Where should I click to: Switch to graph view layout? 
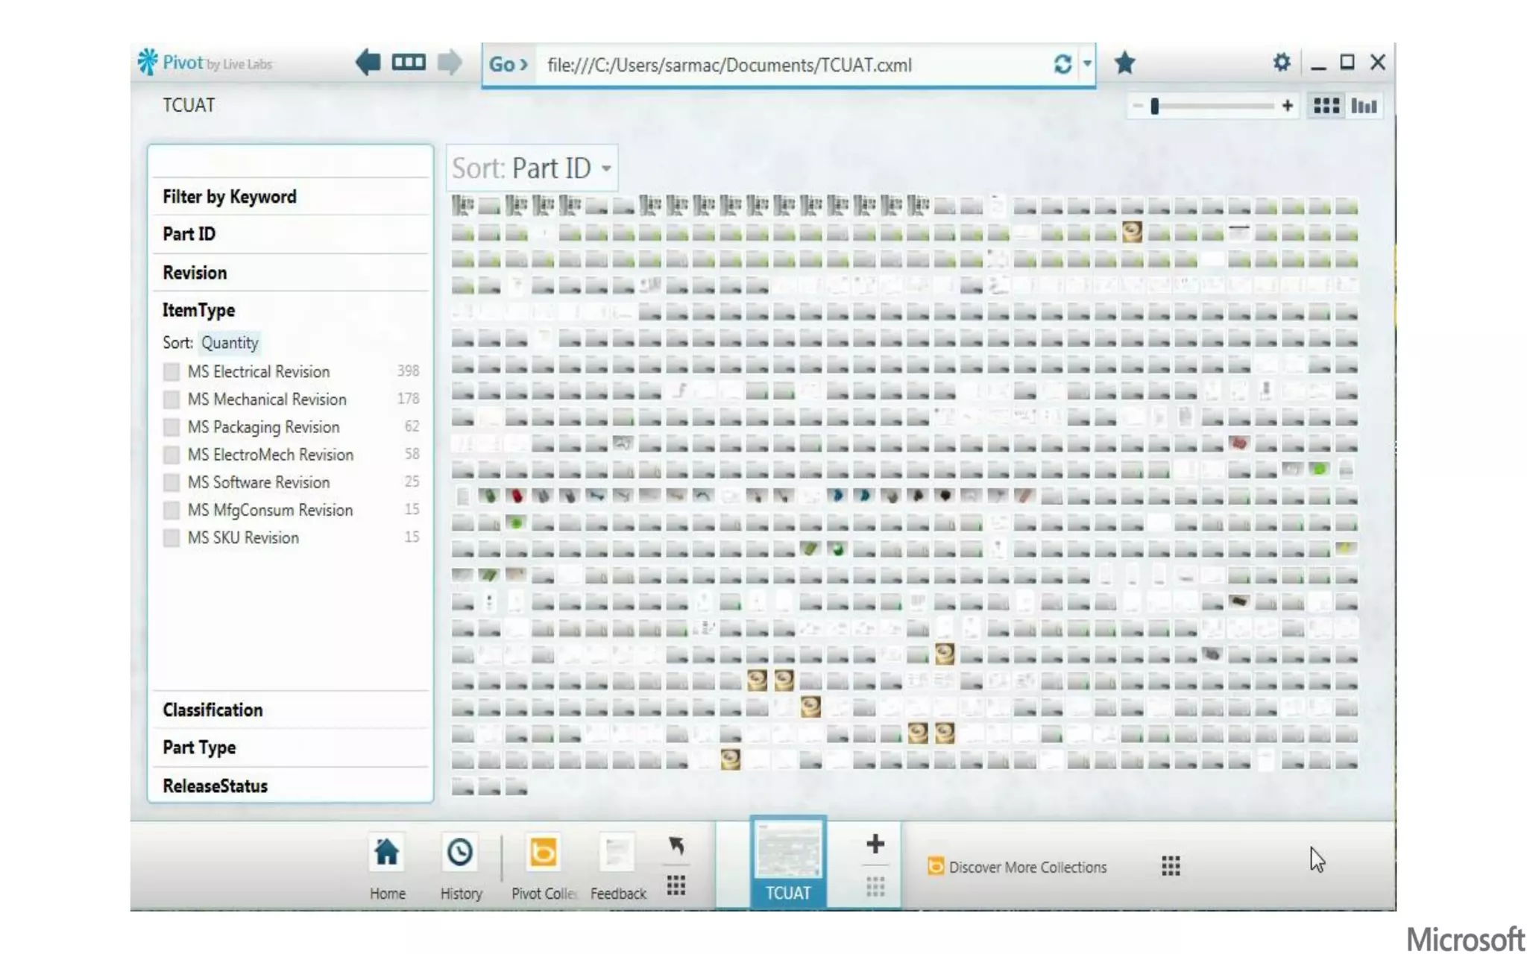point(1364,107)
